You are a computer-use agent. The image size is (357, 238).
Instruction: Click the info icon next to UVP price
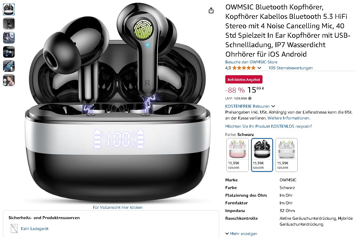coord(250,99)
